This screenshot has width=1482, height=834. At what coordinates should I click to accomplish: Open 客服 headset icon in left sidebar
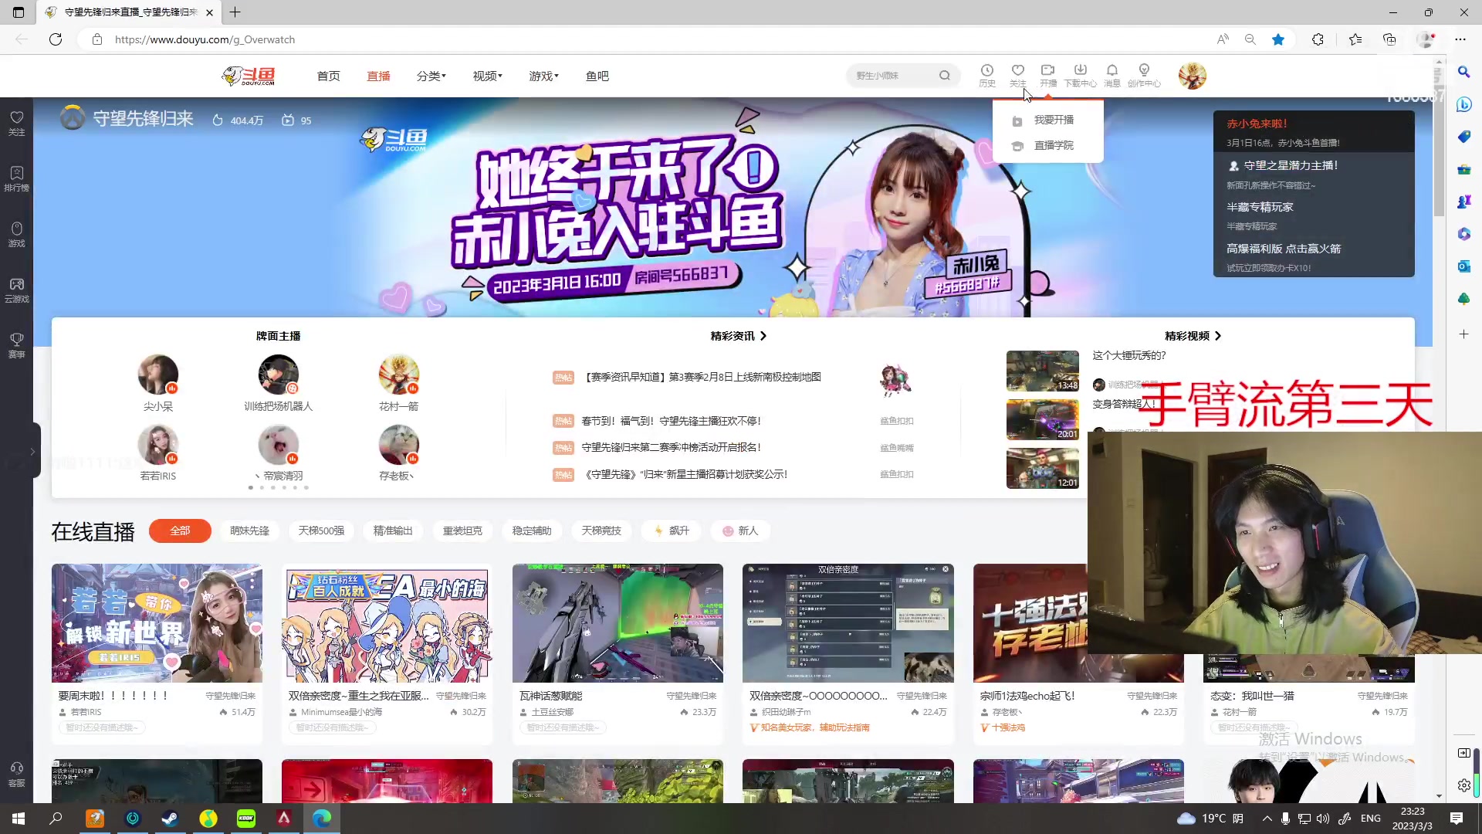pyautogui.click(x=16, y=774)
